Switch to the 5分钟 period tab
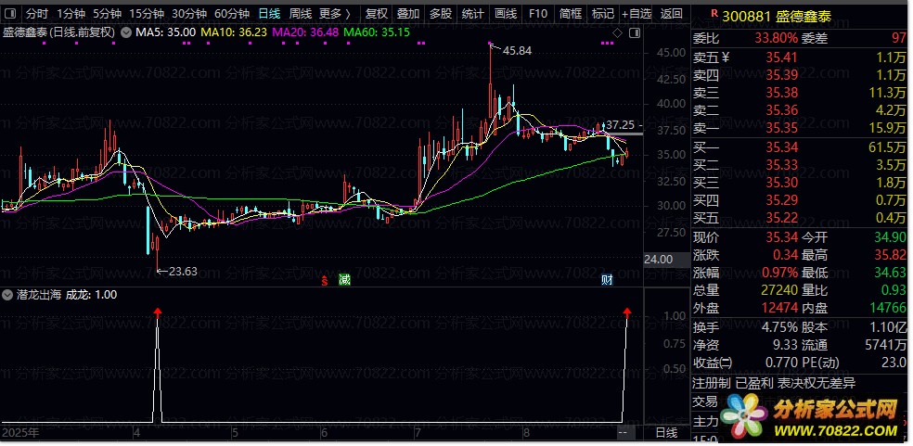This screenshot has height=446, width=913. (x=107, y=13)
